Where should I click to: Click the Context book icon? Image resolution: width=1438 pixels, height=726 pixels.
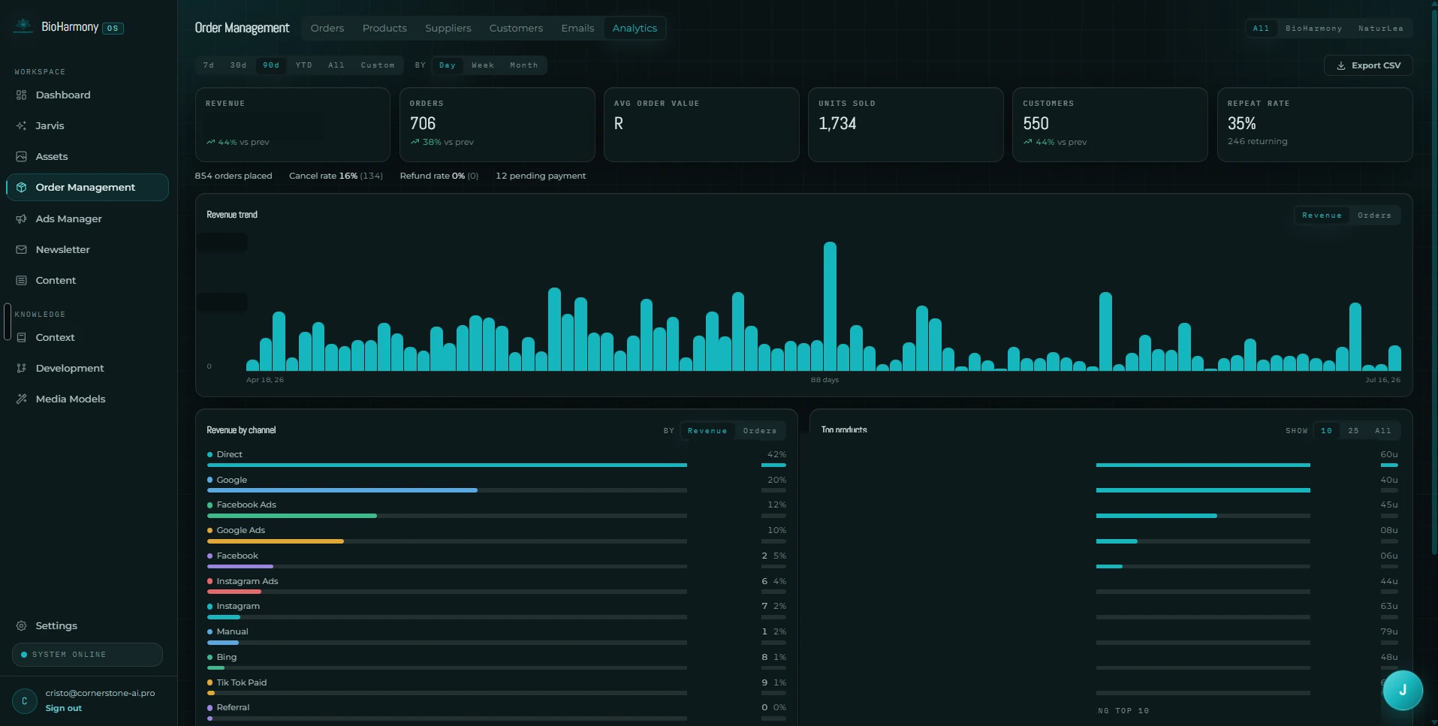[21, 338]
